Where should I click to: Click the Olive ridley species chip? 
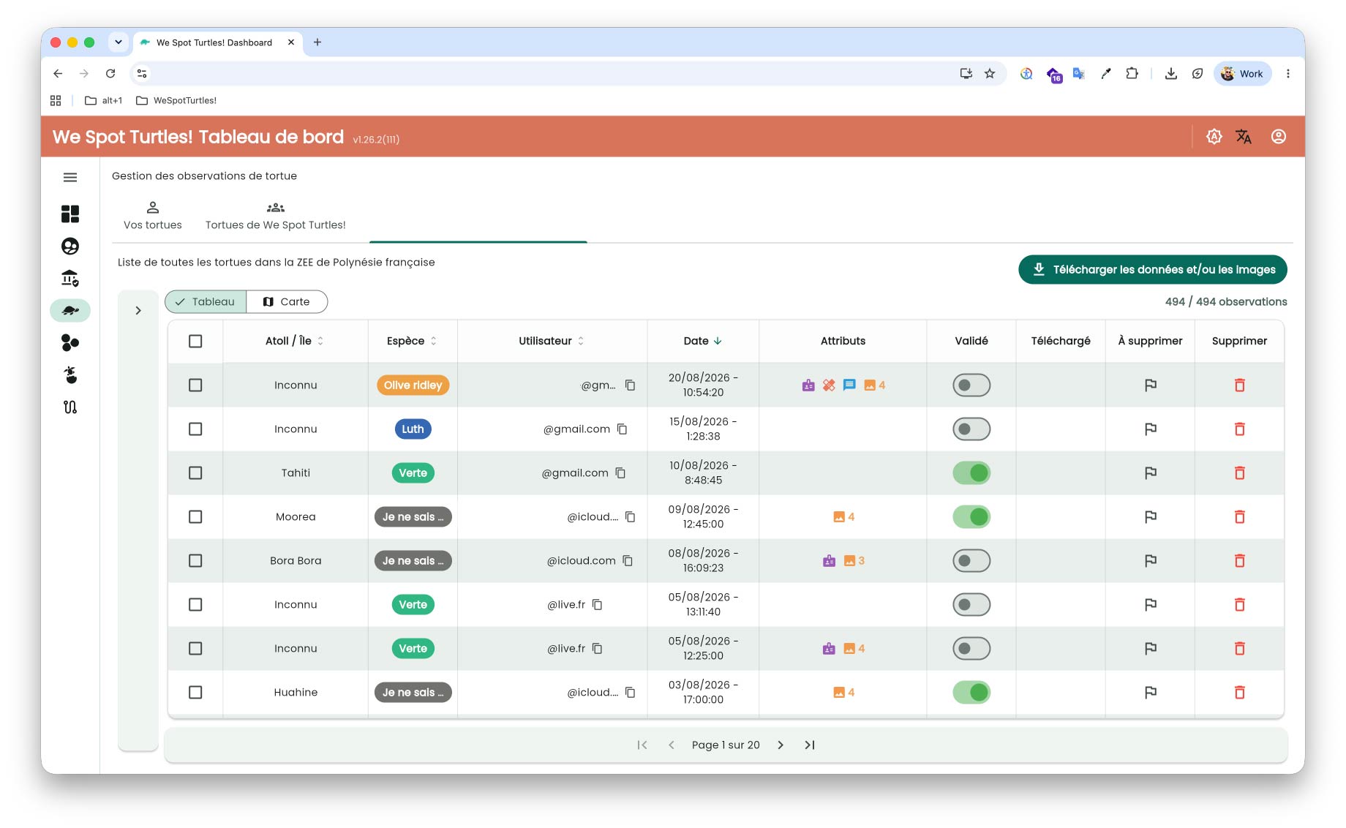pyautogui.click(x=413, y=385)
